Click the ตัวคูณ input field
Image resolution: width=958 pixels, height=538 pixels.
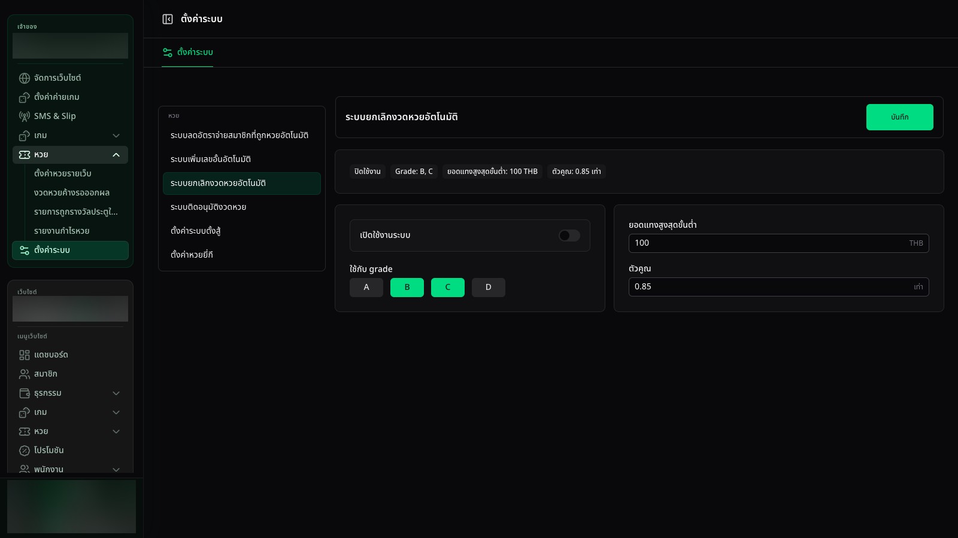tap(778, 287)
